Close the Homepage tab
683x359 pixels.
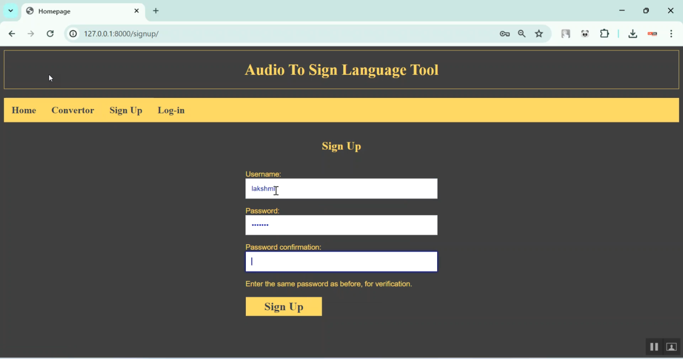(x=137, y=11)
